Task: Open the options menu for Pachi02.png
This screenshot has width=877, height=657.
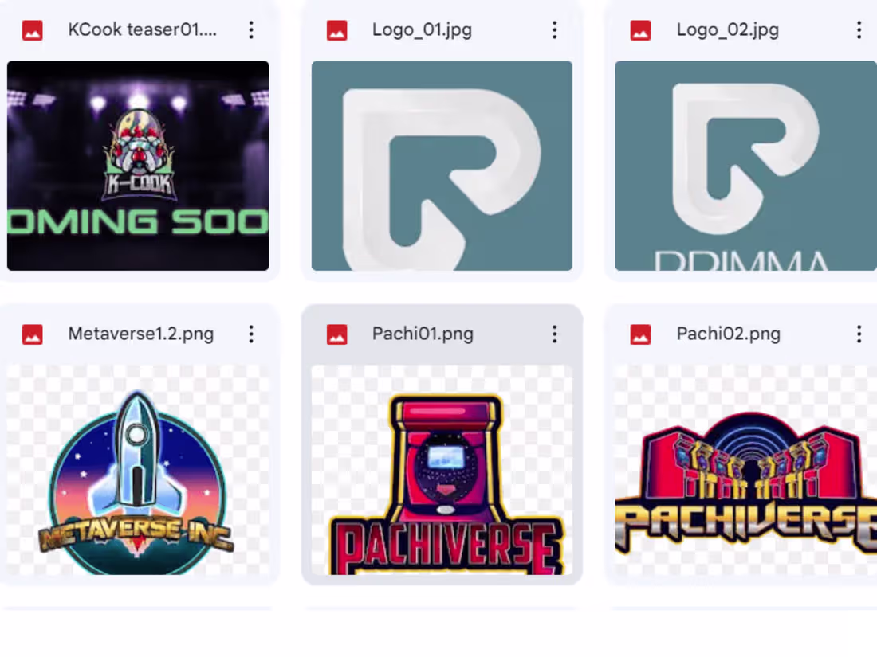Action: (x=859, y=334)
